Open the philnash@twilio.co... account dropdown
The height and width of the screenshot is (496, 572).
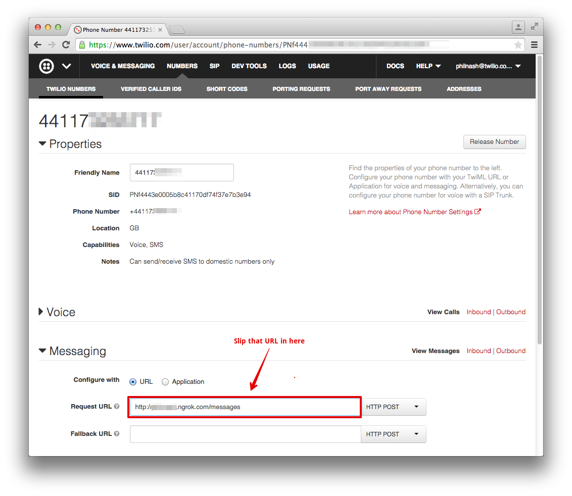point(488,66)
